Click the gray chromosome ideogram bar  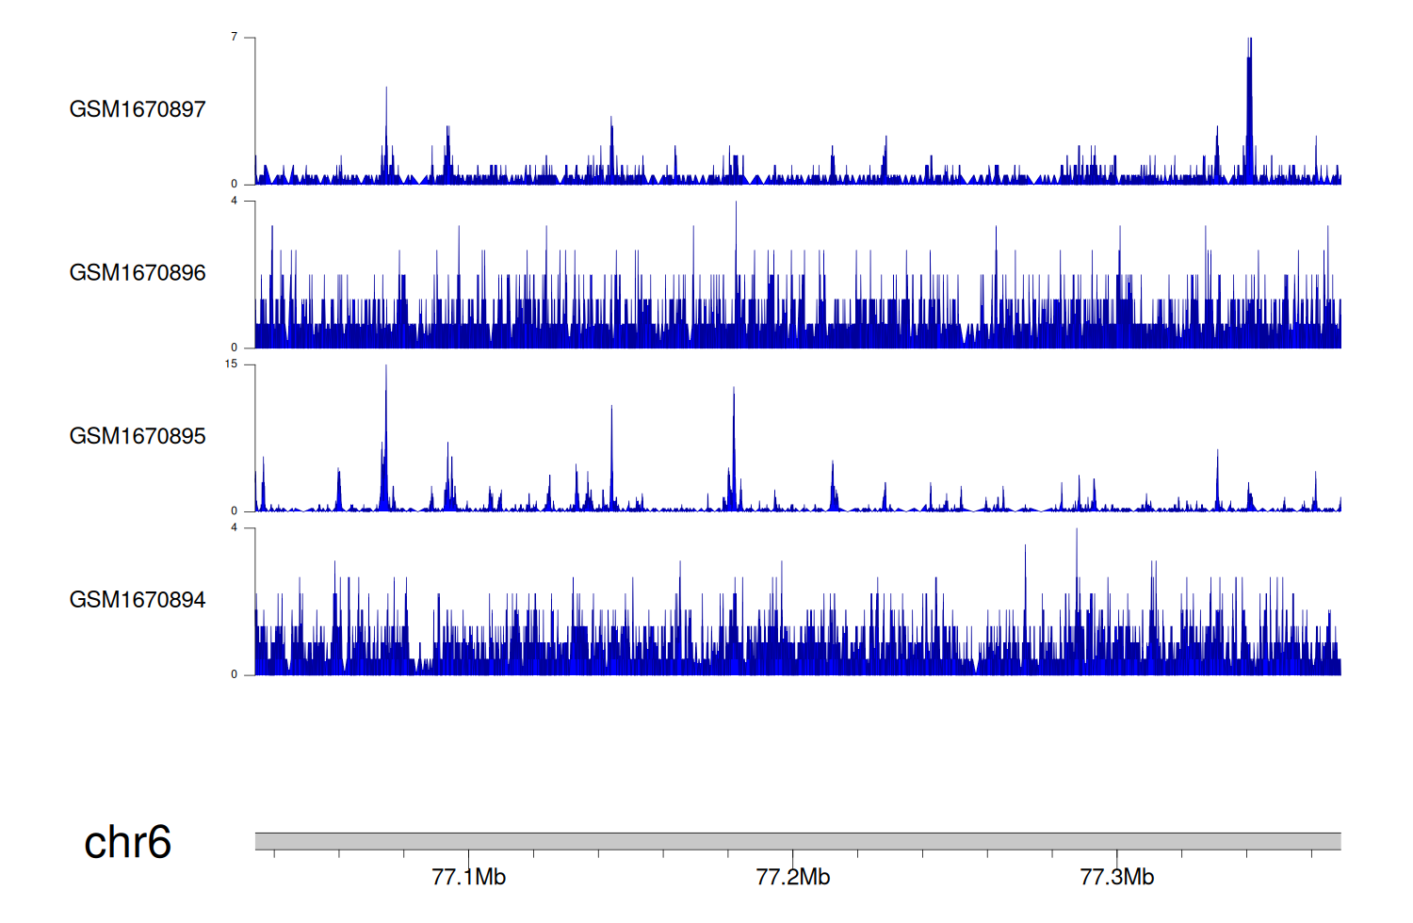coord(797,841)
